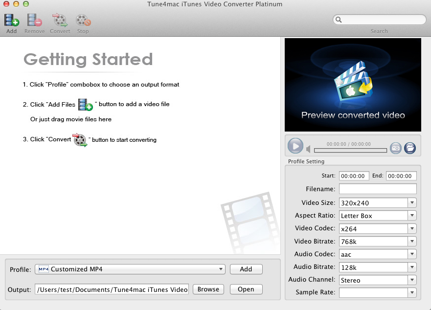Browse for an output folder
The height and width of the screenshot is (310, 431).
pyautogui.click(x=208, y=289)
